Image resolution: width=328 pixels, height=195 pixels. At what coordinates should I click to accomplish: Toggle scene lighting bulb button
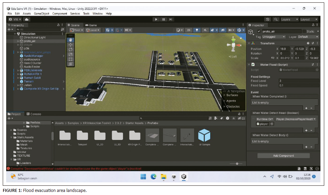point(197,30)
